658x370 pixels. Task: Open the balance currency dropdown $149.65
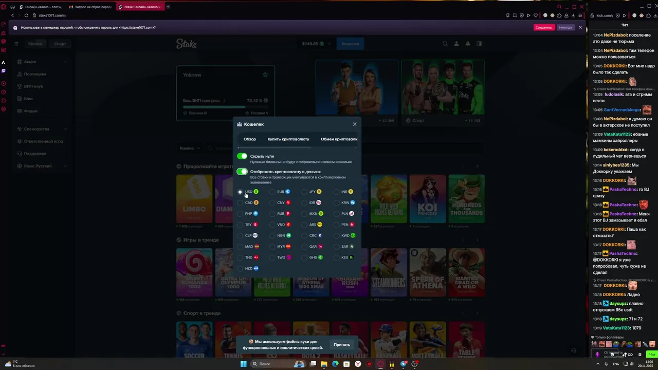coord(316,44)
